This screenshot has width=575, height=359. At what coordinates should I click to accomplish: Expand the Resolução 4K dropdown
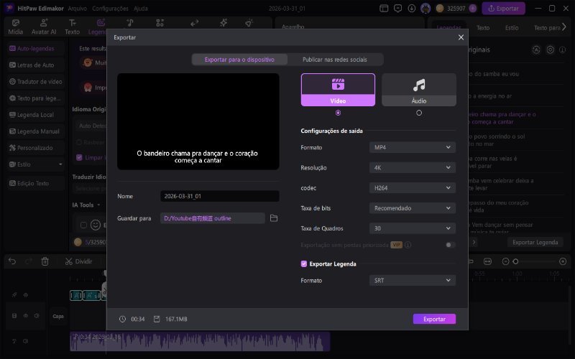pyautogui.click(x=413, y=167)
